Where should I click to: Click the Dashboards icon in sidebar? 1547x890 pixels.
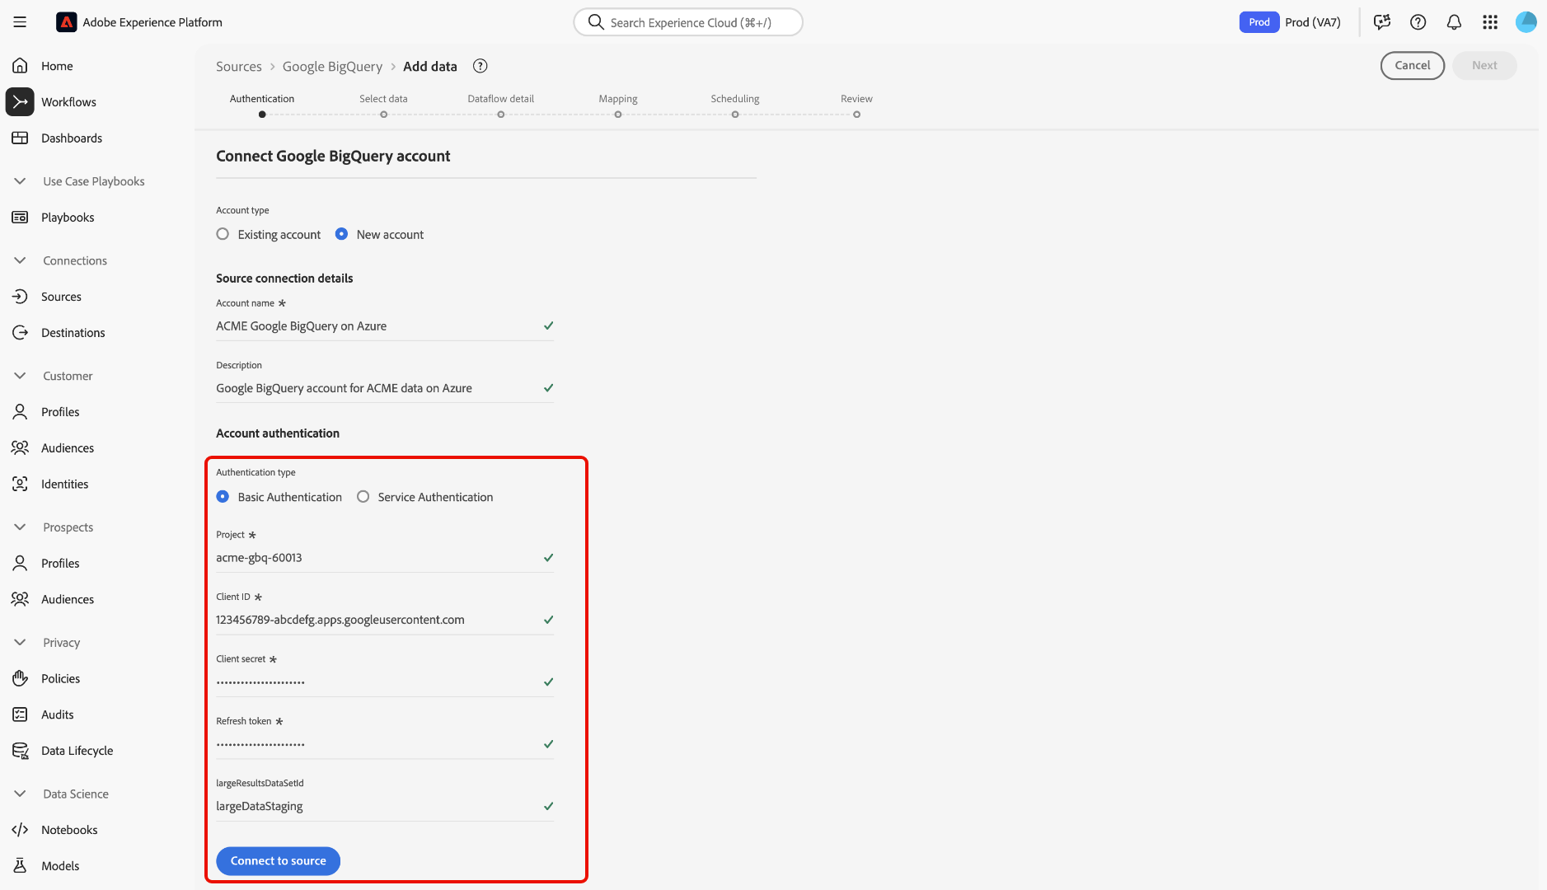pyautogui.click(x=20, y=138)
